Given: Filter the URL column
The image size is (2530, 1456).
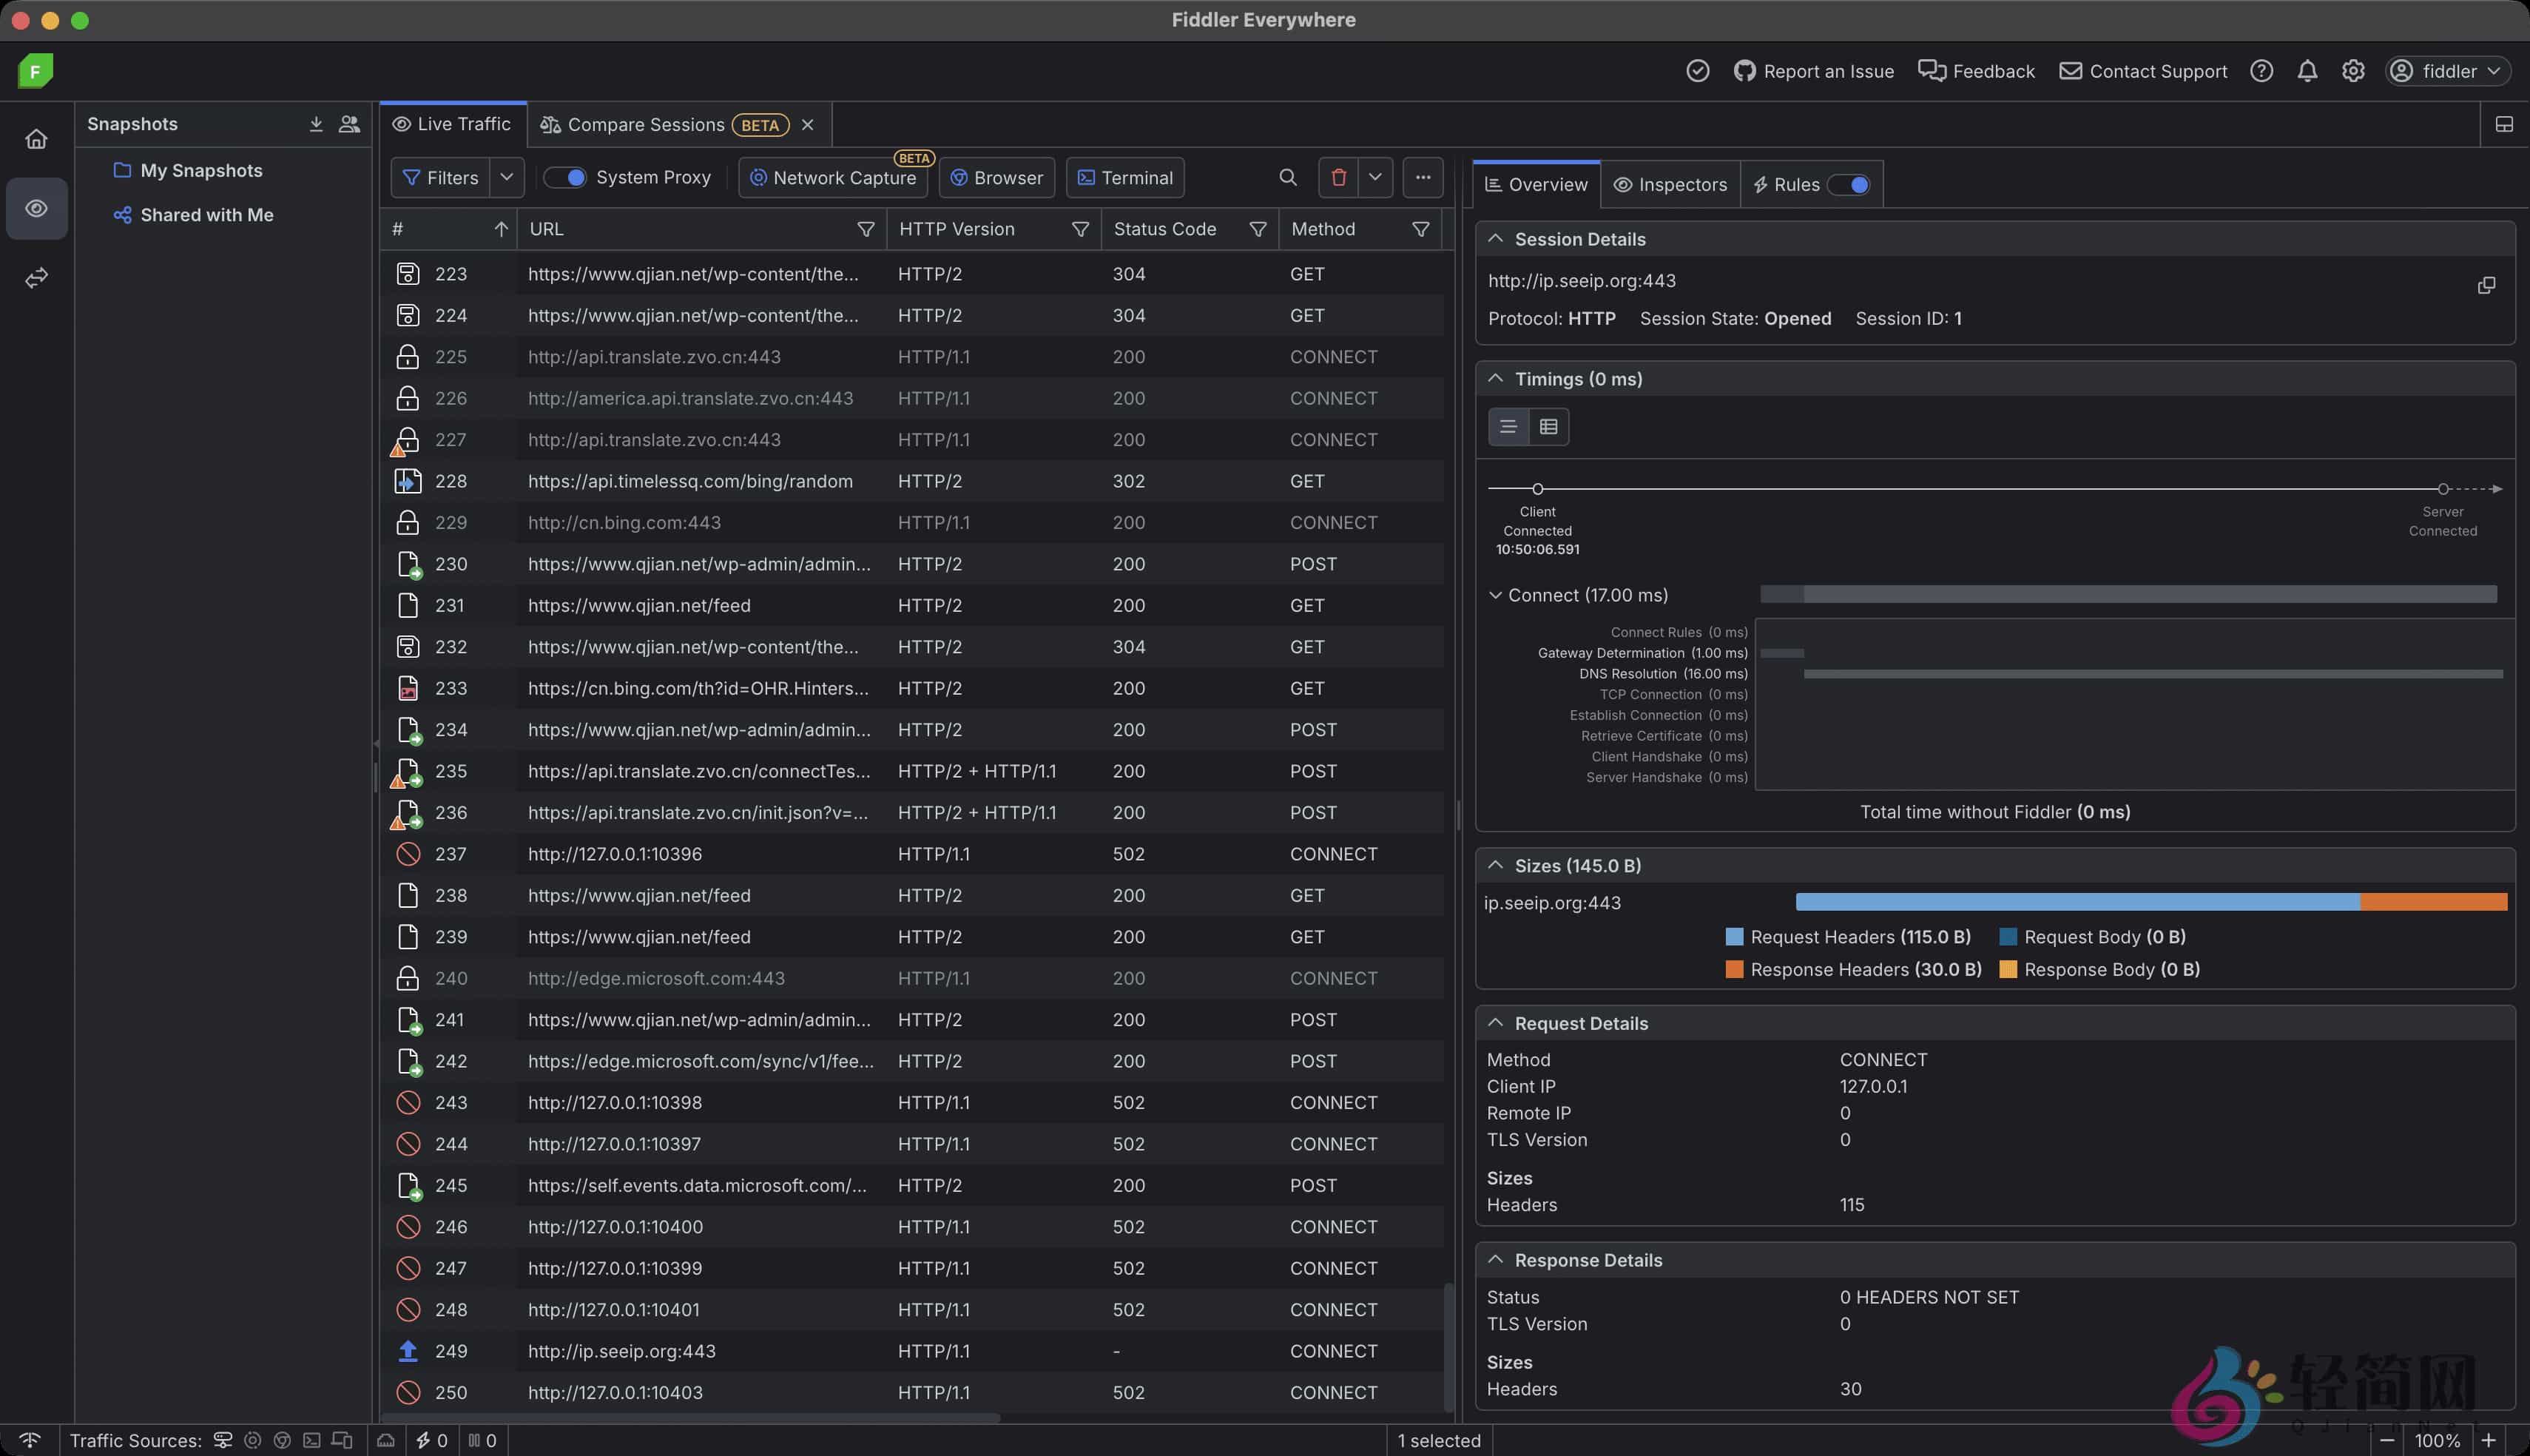Looking at the screenshot, I should coord(866,230).
